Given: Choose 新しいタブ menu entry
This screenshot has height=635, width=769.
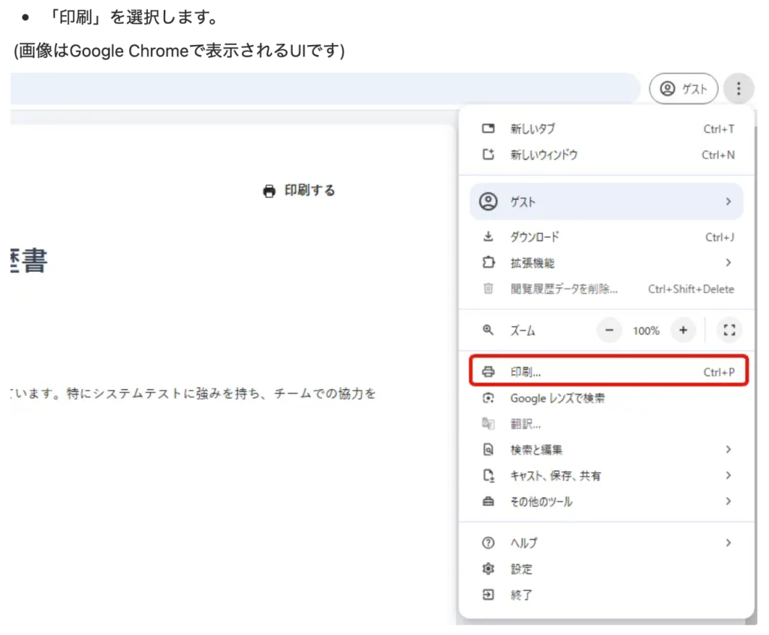Looking at the screenshot, I should 533,129.
